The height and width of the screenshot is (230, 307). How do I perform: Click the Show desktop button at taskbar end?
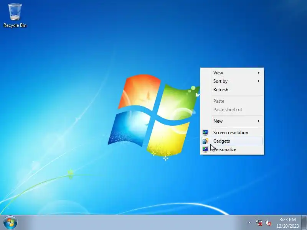point(304,223)
